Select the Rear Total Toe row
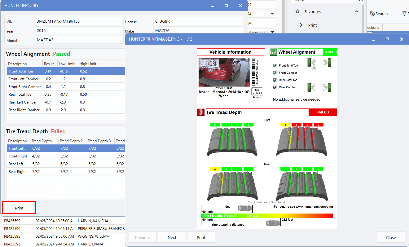The height and width of the screenshot is (247, 409). coord(66,94)
